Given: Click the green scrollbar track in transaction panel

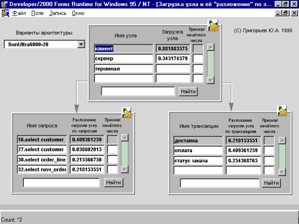Looking at the screenshot, I should point(282,156).
